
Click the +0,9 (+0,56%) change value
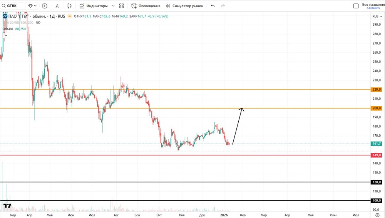pyautogui.click(x=158, y=17)
